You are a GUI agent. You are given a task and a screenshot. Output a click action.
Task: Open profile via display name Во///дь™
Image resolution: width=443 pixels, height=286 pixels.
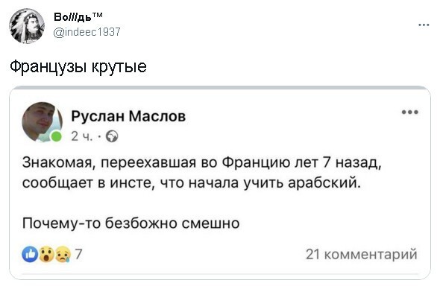pos(78,17)
